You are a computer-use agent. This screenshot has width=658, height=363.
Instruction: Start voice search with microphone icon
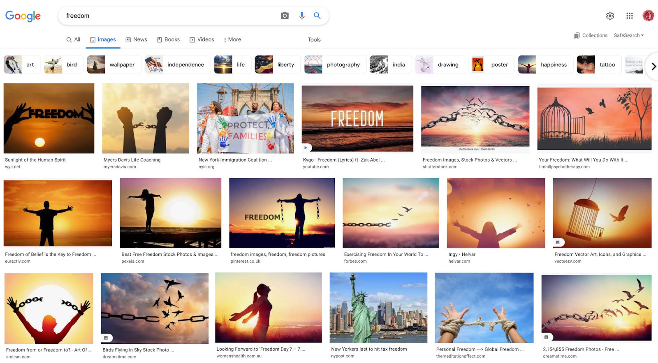tap(302, 16)
